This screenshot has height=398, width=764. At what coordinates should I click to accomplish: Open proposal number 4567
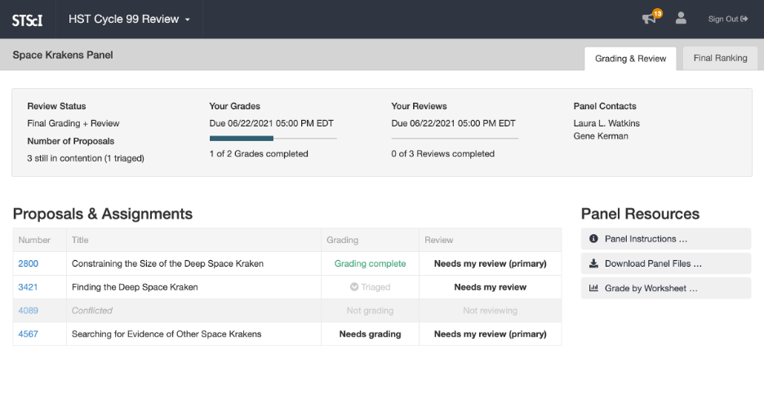[28, 334]
